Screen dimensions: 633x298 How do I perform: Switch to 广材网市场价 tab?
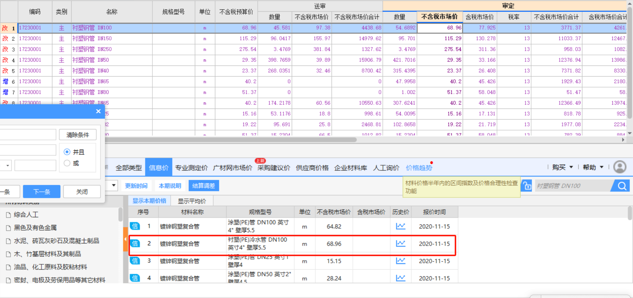pyautogui.click(x=233, y=168)
